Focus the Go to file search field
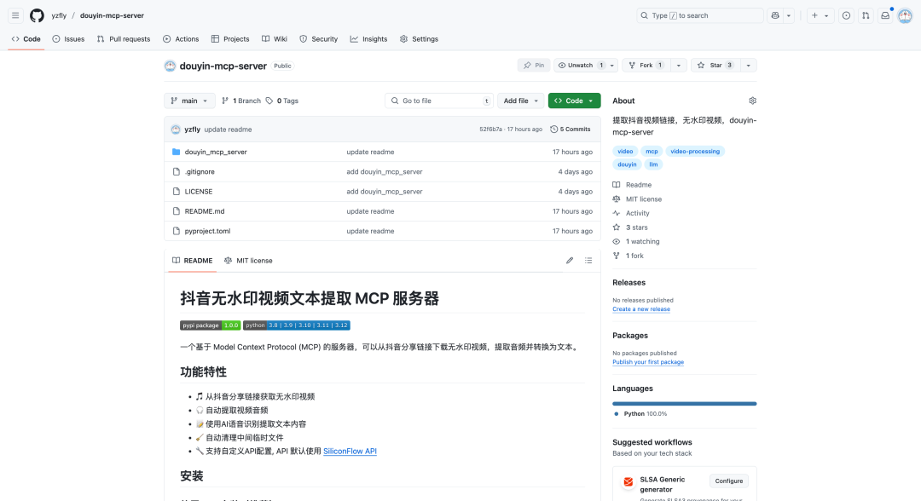Viewport: 921px width, 501px height. coord(439,101)
